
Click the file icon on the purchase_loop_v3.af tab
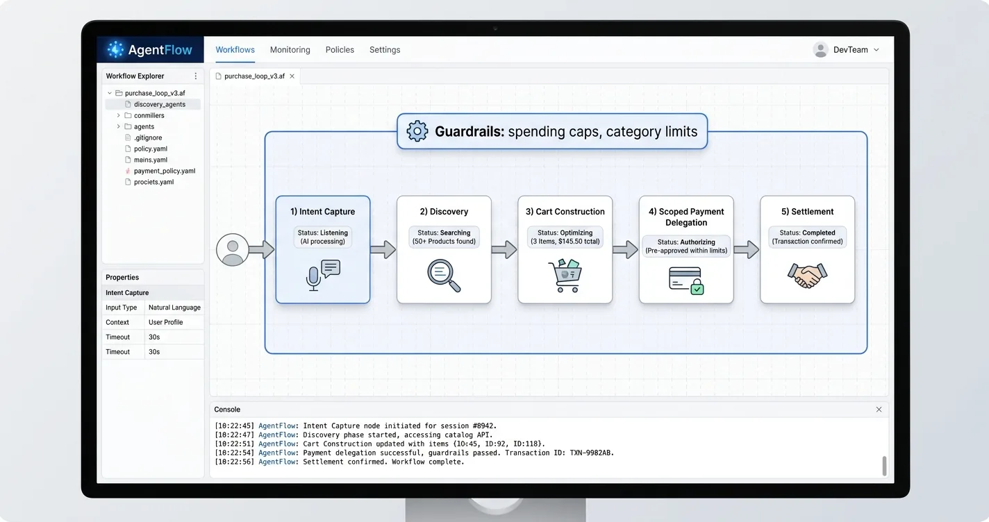tap(219, 76)
